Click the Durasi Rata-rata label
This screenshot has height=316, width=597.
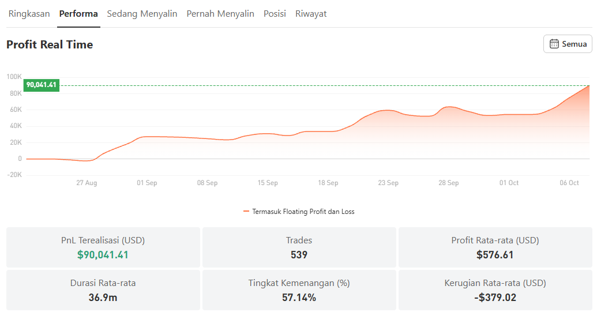click(103, 283)
